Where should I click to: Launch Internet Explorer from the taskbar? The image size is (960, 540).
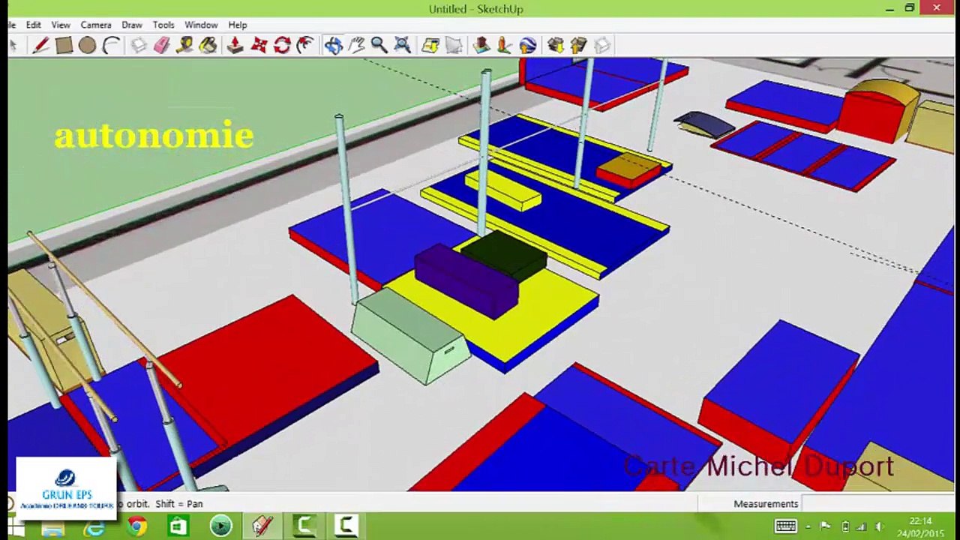click(x=95, y=526)
